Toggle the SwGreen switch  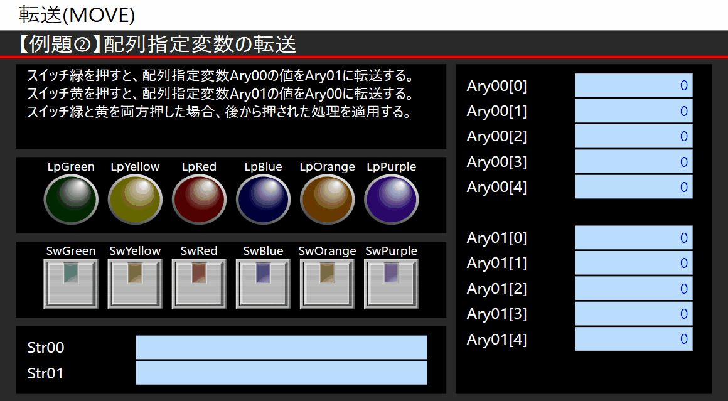(71, 284)
